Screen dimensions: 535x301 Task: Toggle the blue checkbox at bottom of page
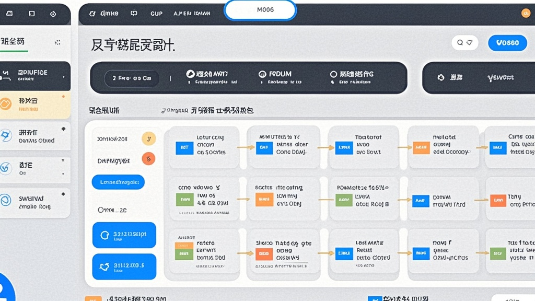375,298
